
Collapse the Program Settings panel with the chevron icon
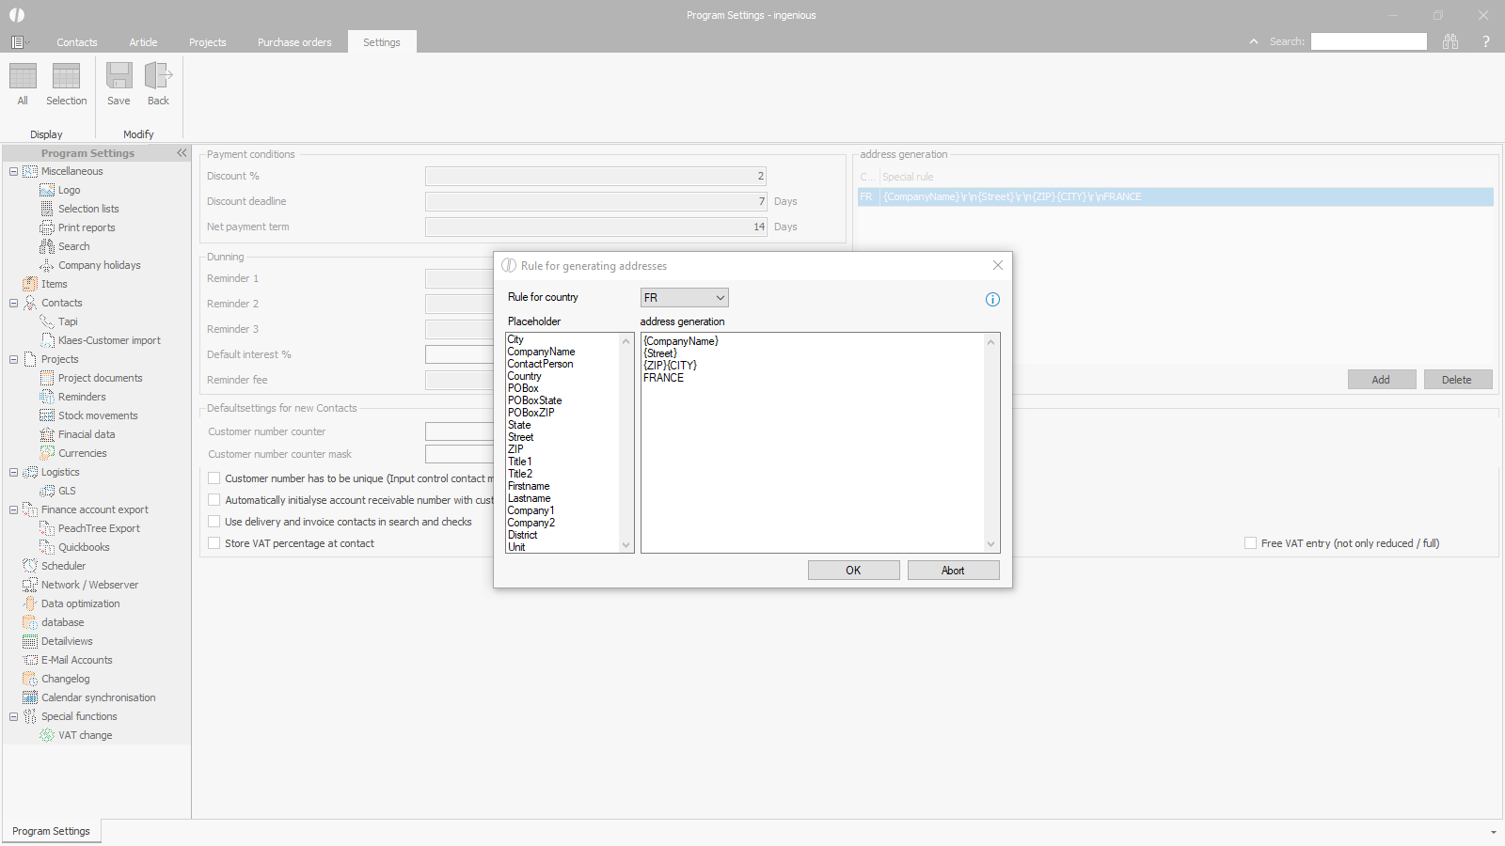coord(182,153)
